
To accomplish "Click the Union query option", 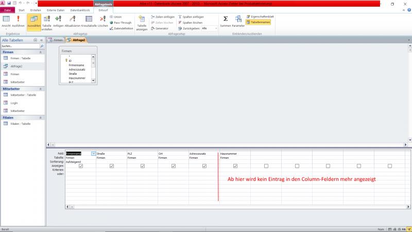I will tap(116, 17).
